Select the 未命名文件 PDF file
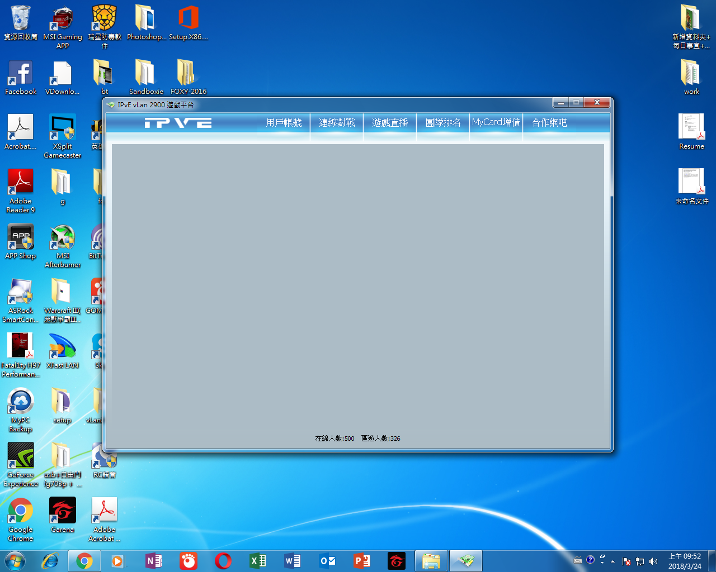Viewport: 716px width, 572px height. (691, 187)
